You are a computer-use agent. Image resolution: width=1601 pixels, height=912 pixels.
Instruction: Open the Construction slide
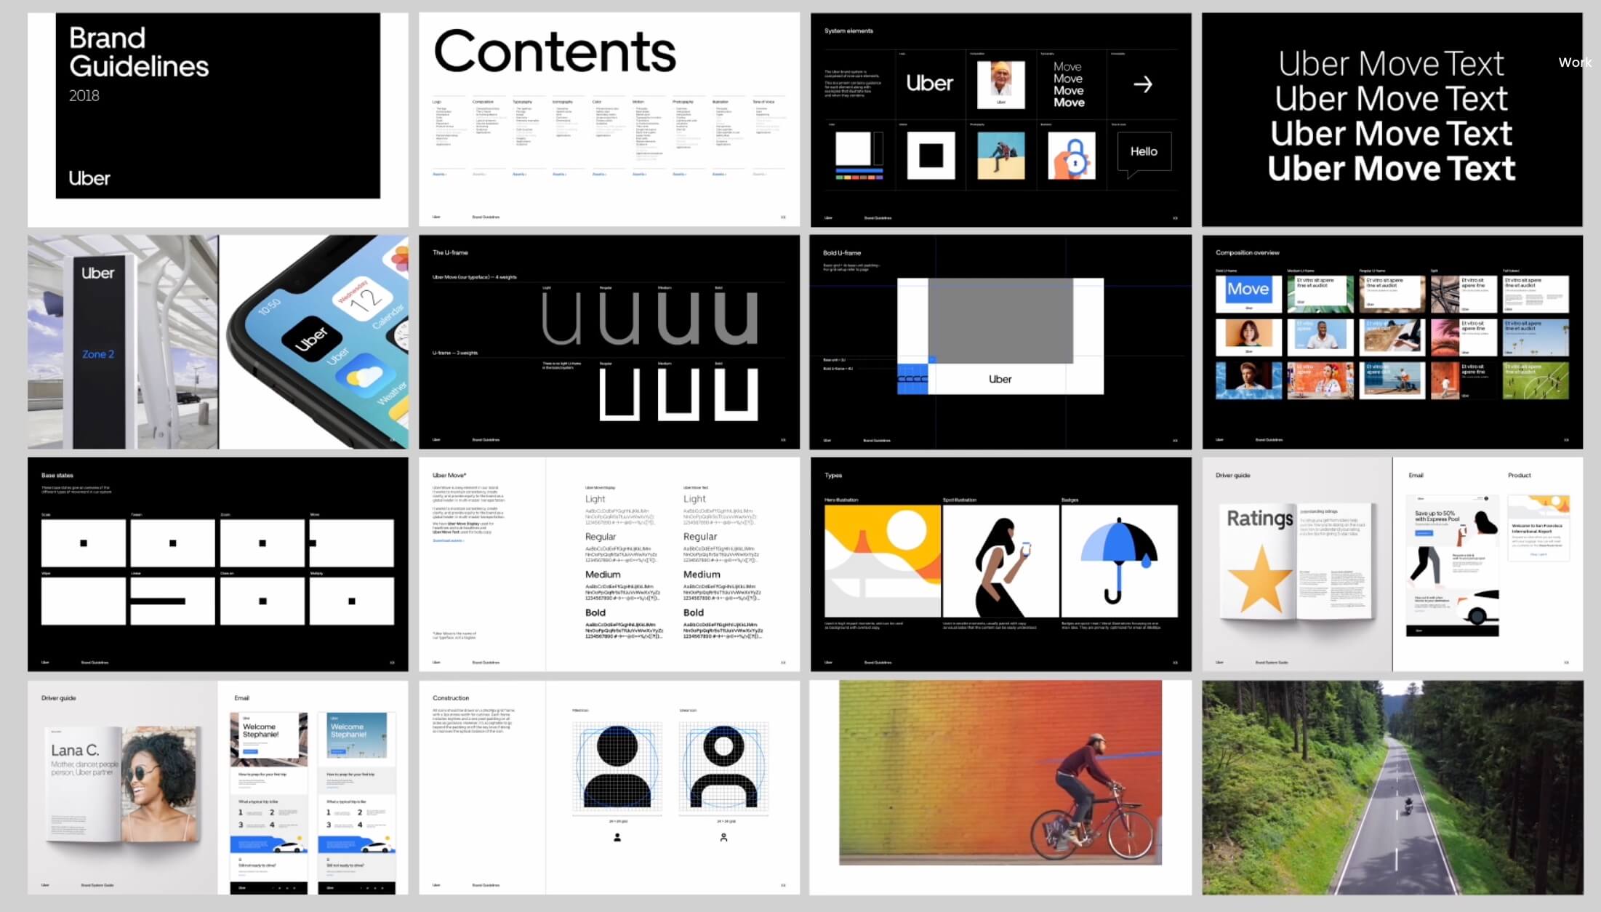[x=609, y=787]
